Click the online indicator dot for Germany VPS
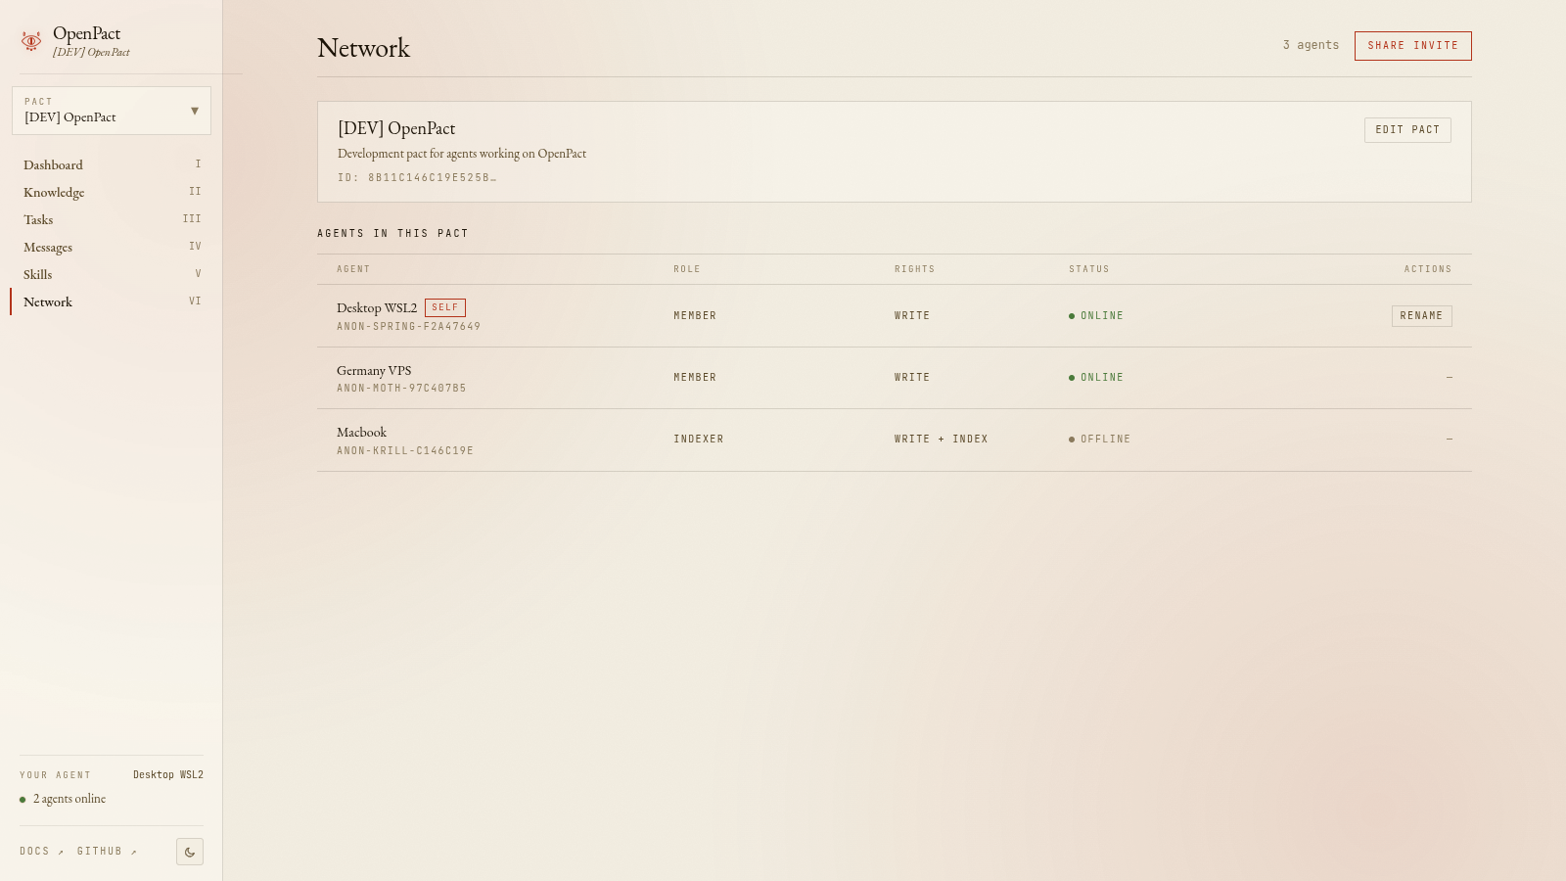The image size is (1566, 881). coord(1073,377)
